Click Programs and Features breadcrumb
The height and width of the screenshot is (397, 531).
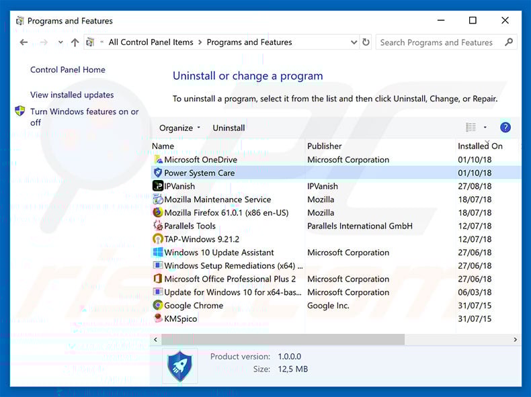[x=249, y=42]
